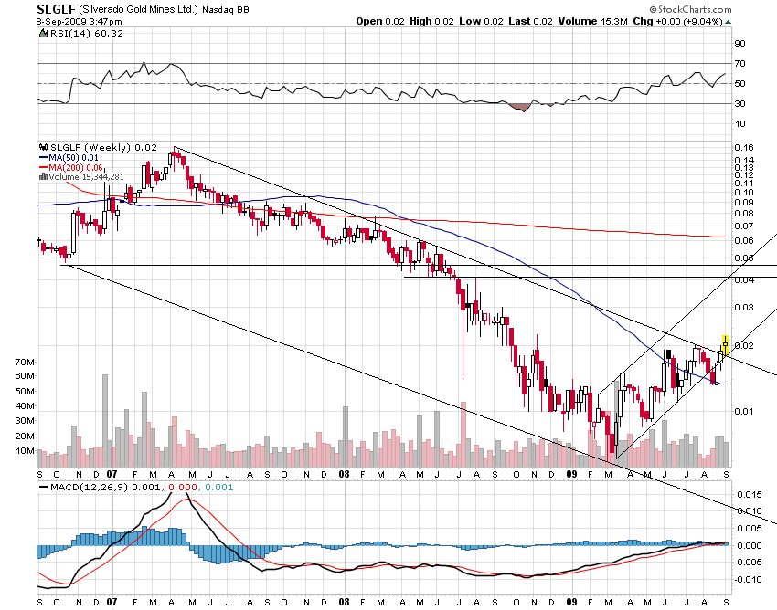Click the 'MA(200) 0.06' legend text
The width and height of the screenshot is (777, 610).
point(76,167)
